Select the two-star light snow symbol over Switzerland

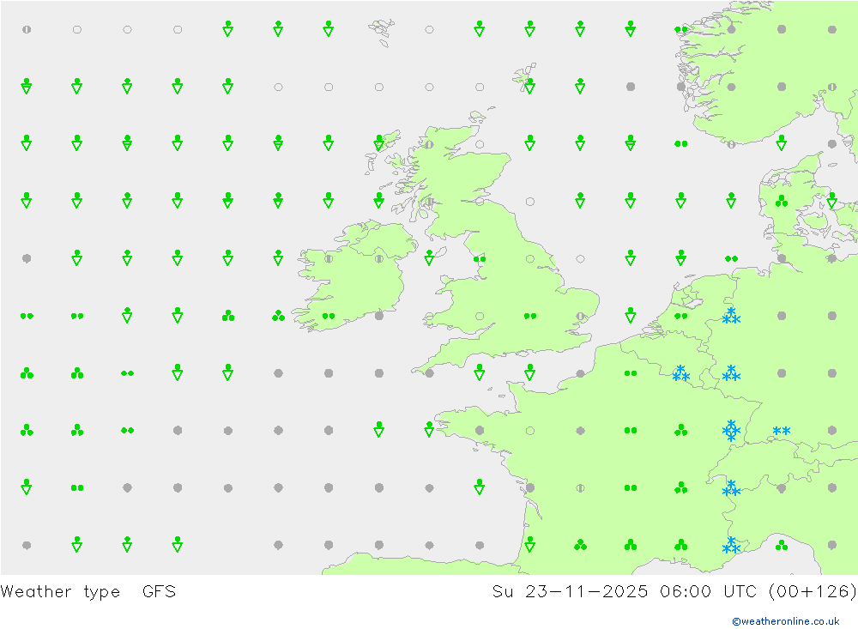pyautogui.click(x=782, y=431)
